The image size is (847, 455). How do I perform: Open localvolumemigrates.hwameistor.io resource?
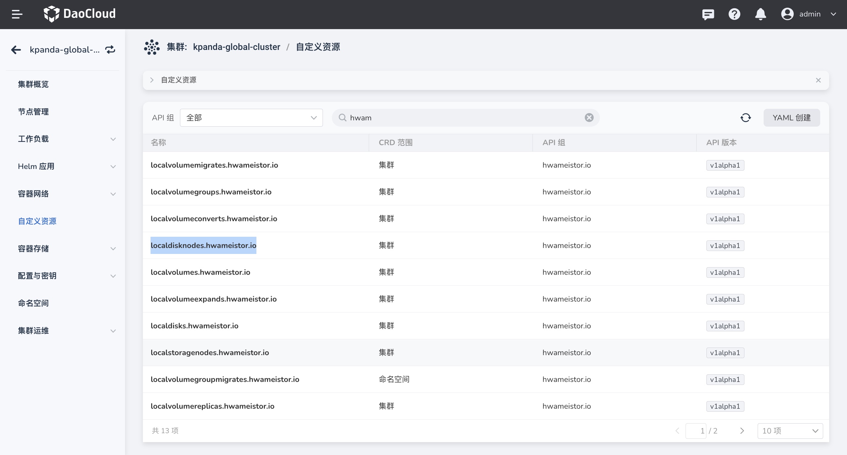coord(214,165)
